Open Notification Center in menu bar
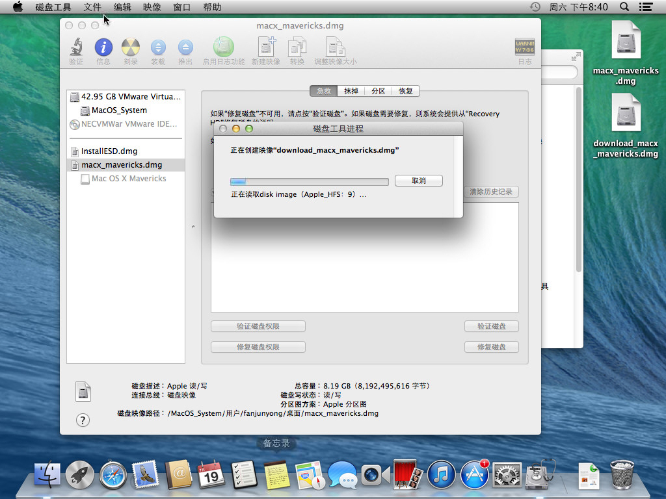The height and width of the screenshot is (499, 666). tap(646, 6)
